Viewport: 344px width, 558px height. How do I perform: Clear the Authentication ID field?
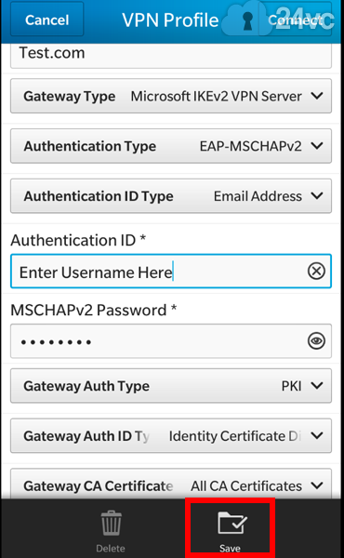(316, 272)
